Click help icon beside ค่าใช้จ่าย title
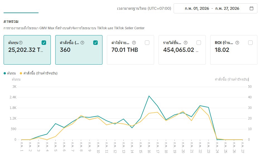261x163 pixels. [134, 43]
